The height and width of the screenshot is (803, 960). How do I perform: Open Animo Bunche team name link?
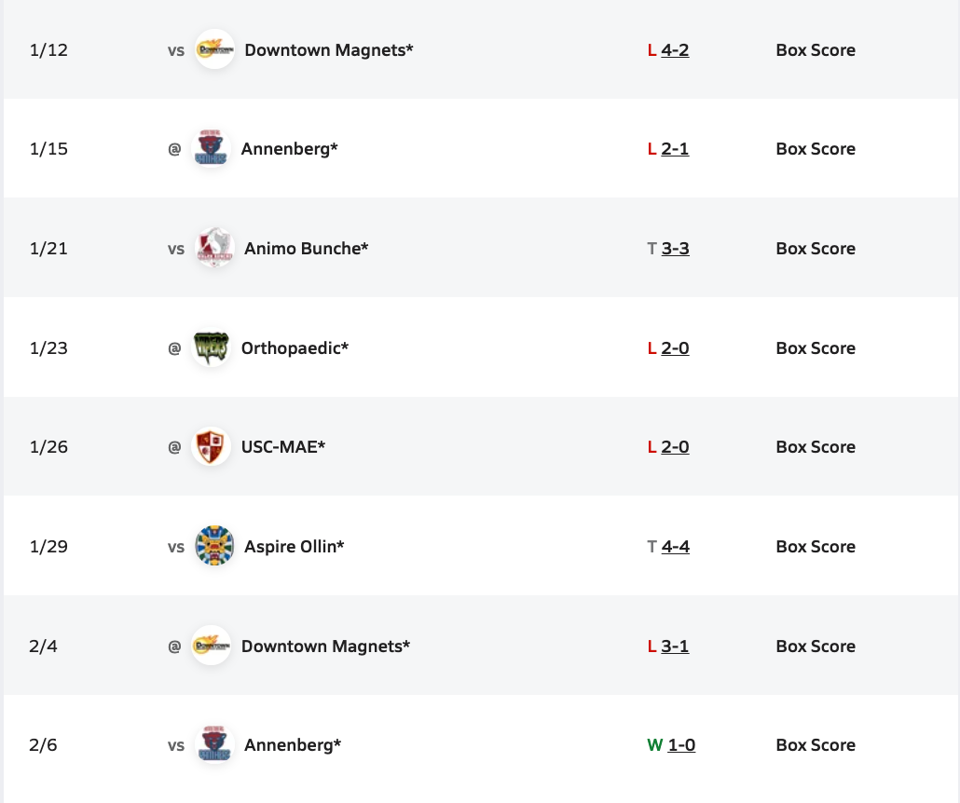click(306, 249)
